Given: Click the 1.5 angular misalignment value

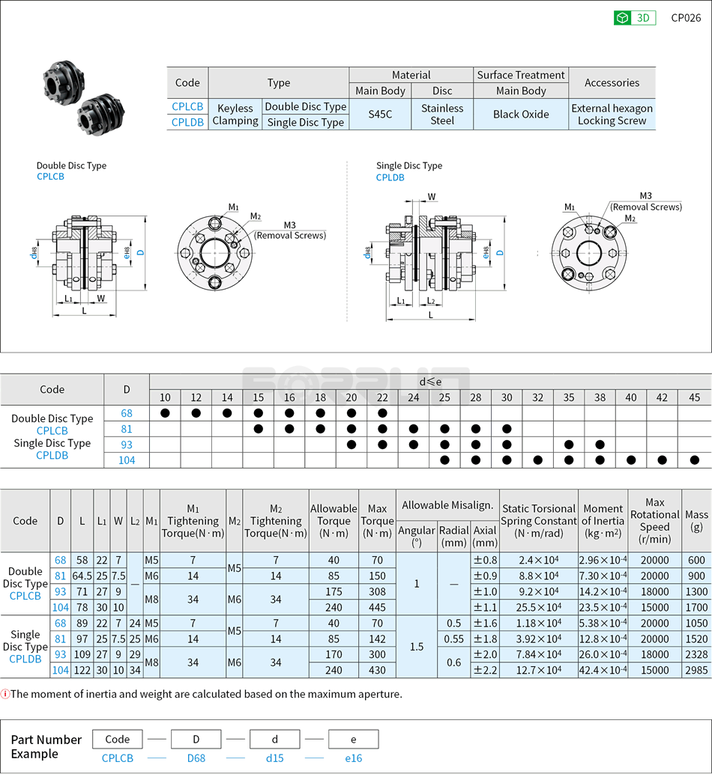Looking at the screenshot, I should (x=417, y=647).
